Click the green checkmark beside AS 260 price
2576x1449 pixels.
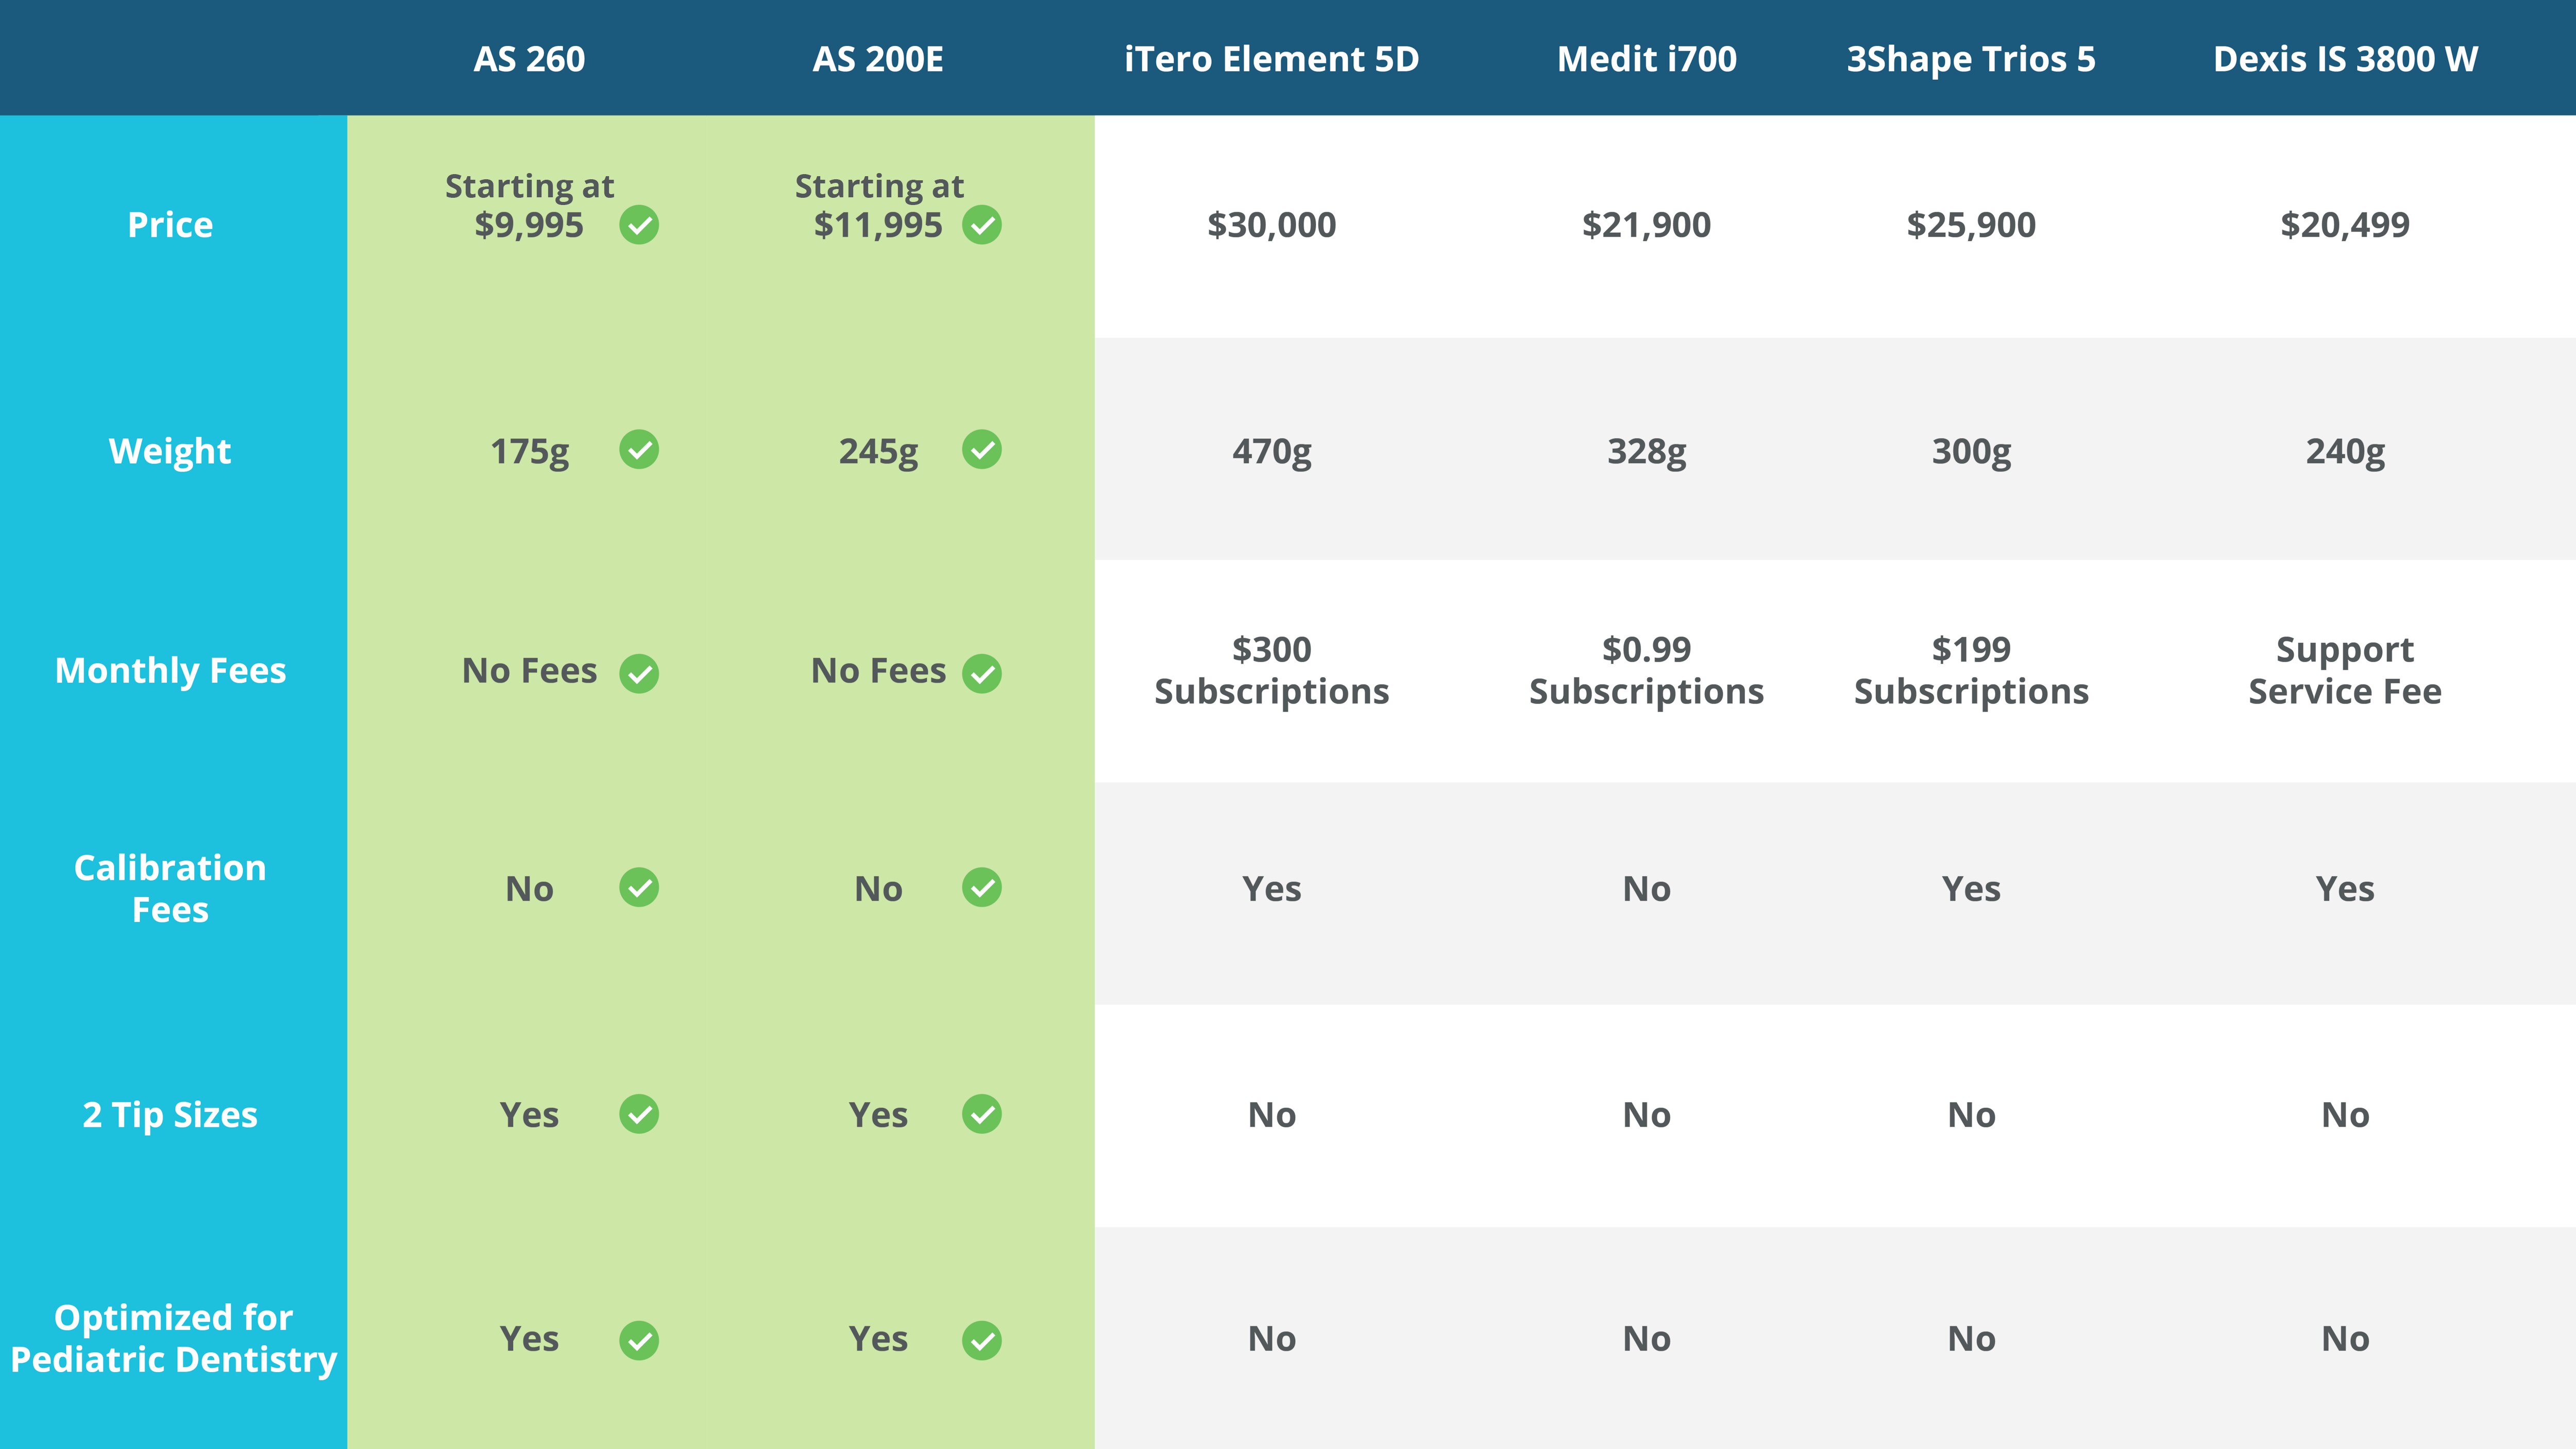(639, 225)
